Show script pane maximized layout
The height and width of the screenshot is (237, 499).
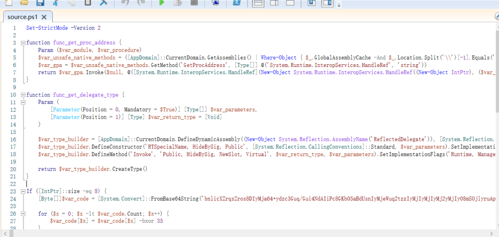pyautogui.click(x=290, y=3)
